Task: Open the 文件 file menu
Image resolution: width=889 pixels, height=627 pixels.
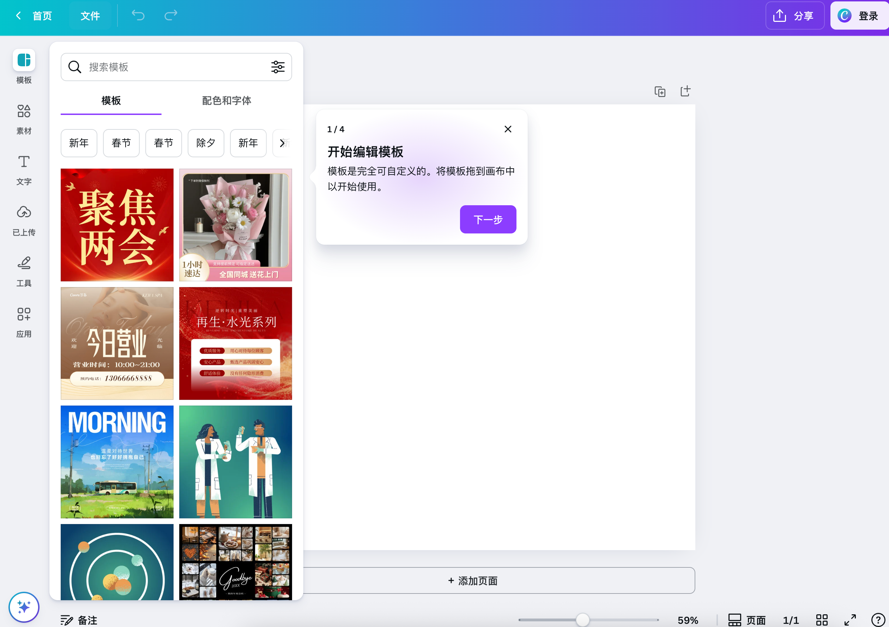Action: pos(90,16)
